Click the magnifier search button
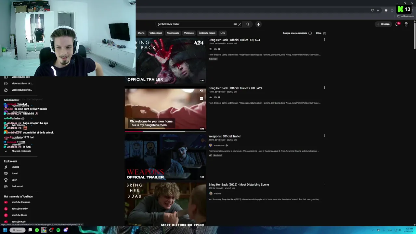The height and width of the screenshot is (234, 416). (247, 24)
